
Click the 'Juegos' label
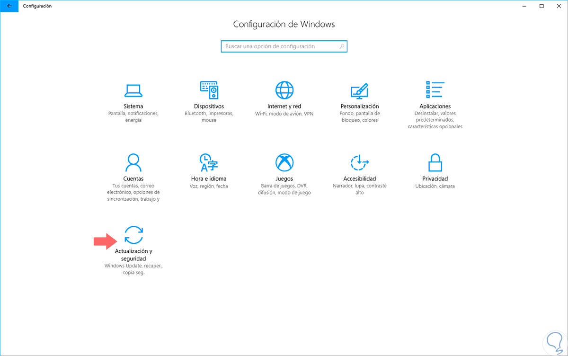[284, 179]
